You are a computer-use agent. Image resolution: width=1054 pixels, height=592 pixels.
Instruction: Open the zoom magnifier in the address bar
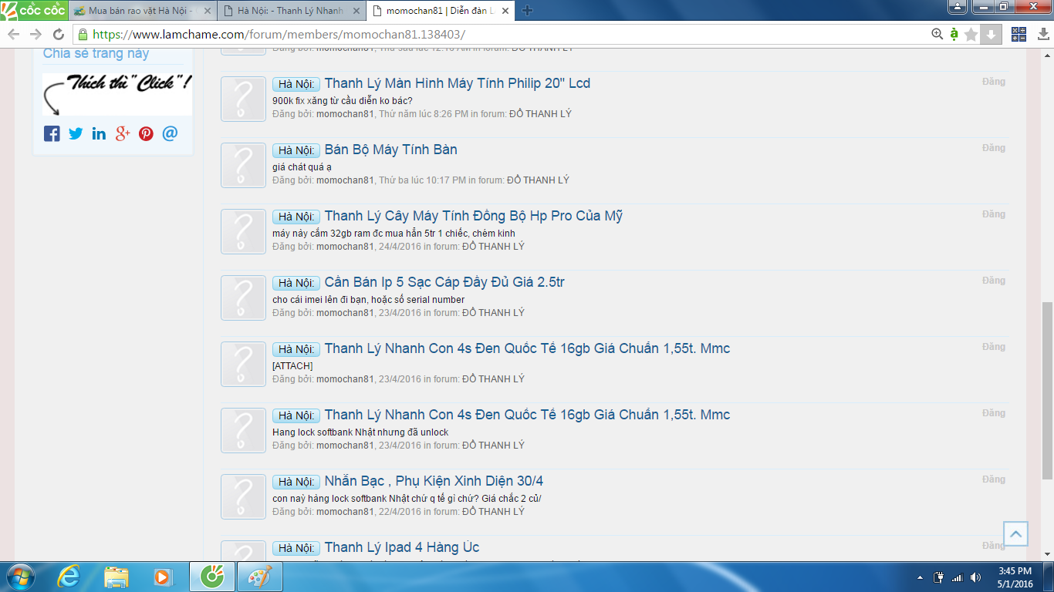[937, 34]
